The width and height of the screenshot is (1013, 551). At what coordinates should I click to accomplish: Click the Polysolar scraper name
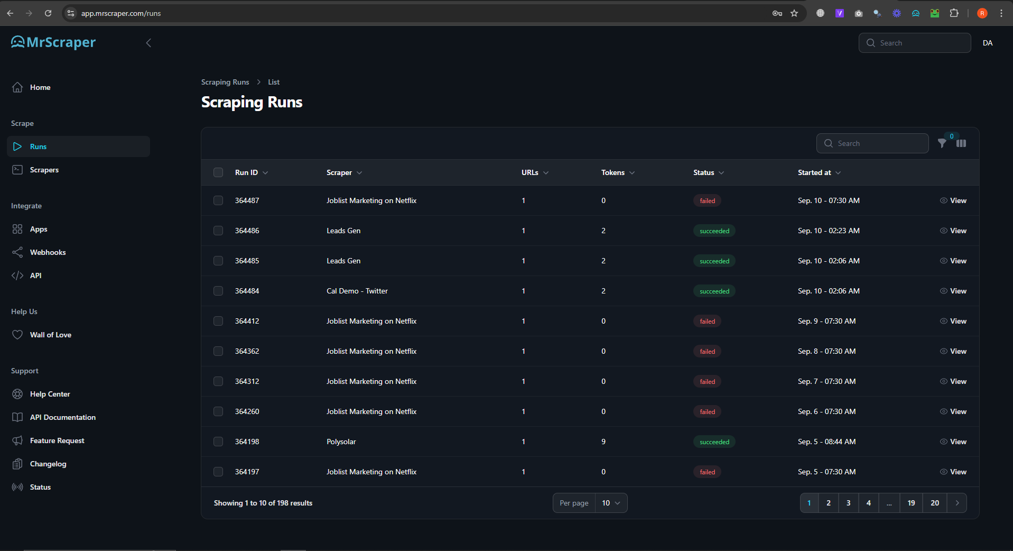pyautogui.click(x=341, y=442)
